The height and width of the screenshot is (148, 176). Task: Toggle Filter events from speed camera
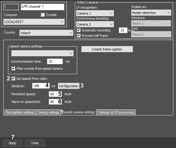[13, 69]
